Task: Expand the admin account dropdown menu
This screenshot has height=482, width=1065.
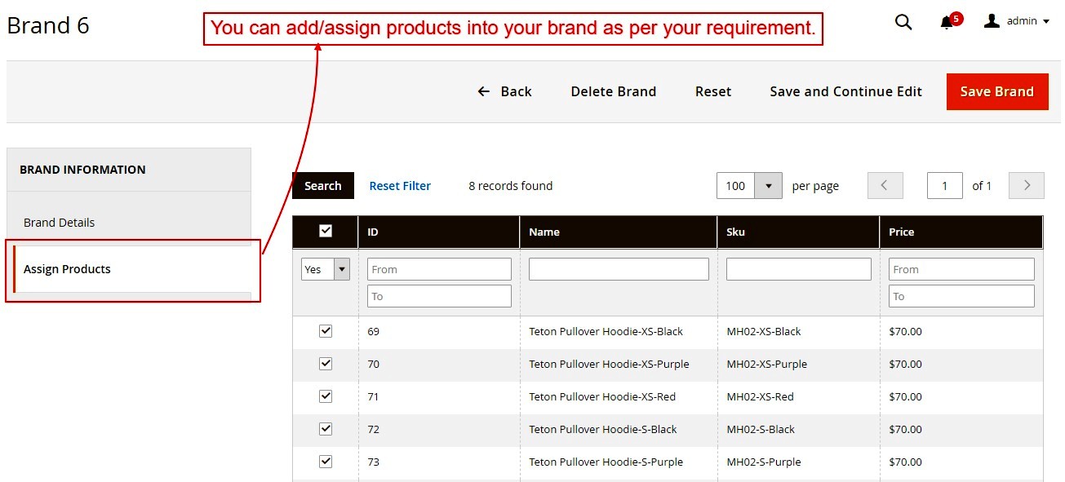Action: tap(1046, 21)
